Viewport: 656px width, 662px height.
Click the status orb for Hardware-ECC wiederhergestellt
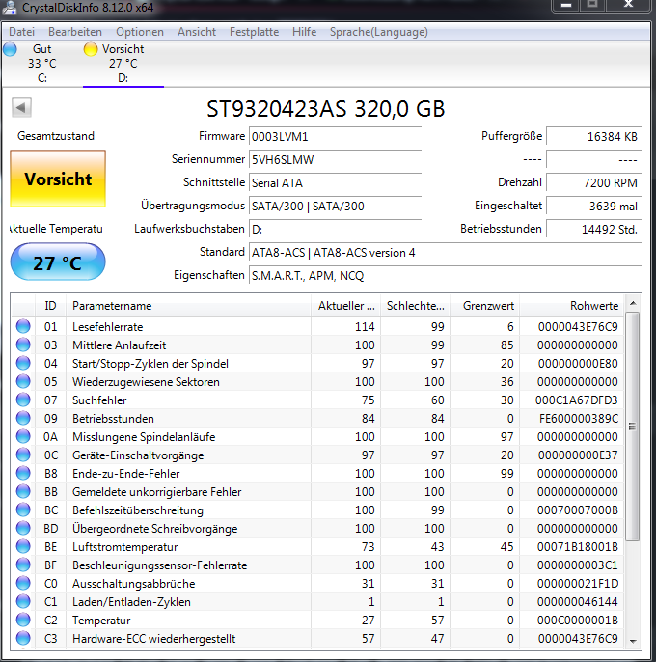tap(23, 639)
